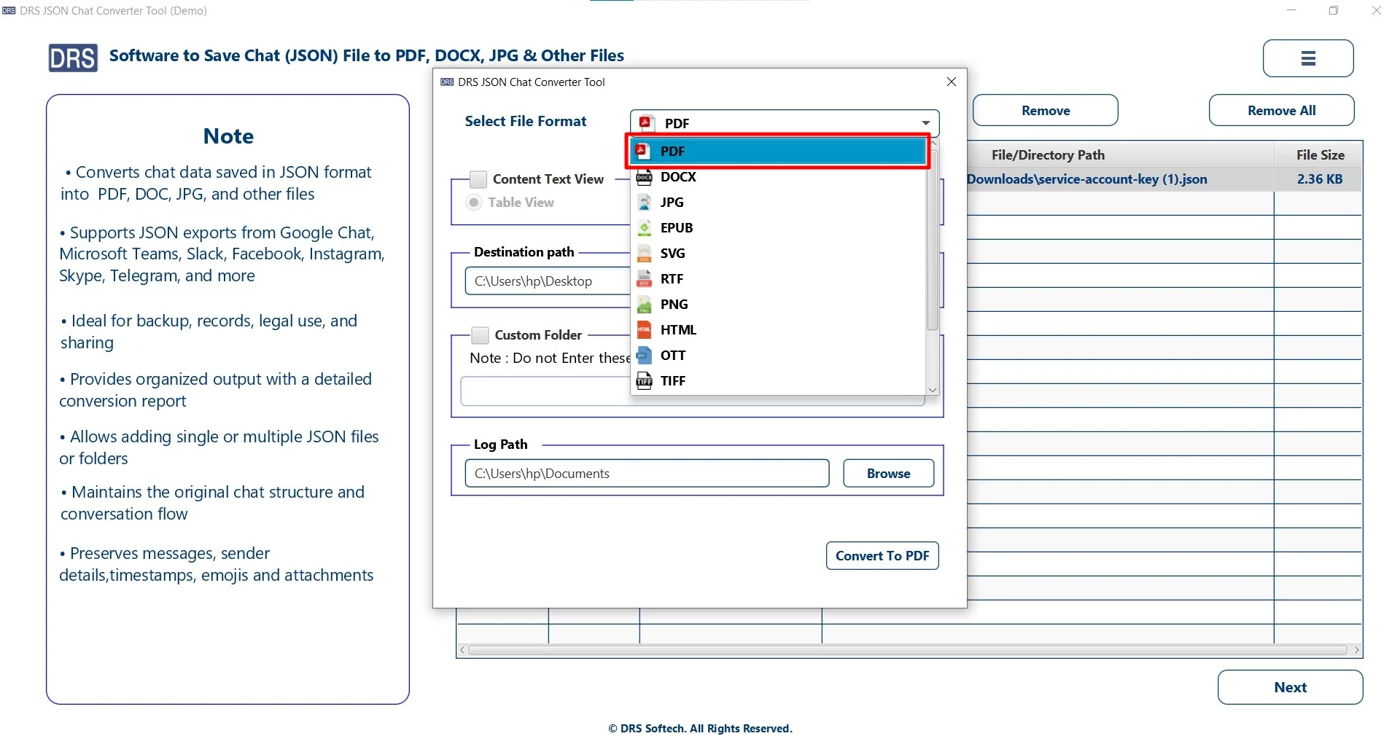The height and width of the screenshot is (744, 1400).
Task: Click the Remove All button
Action: pos(1281,111)
